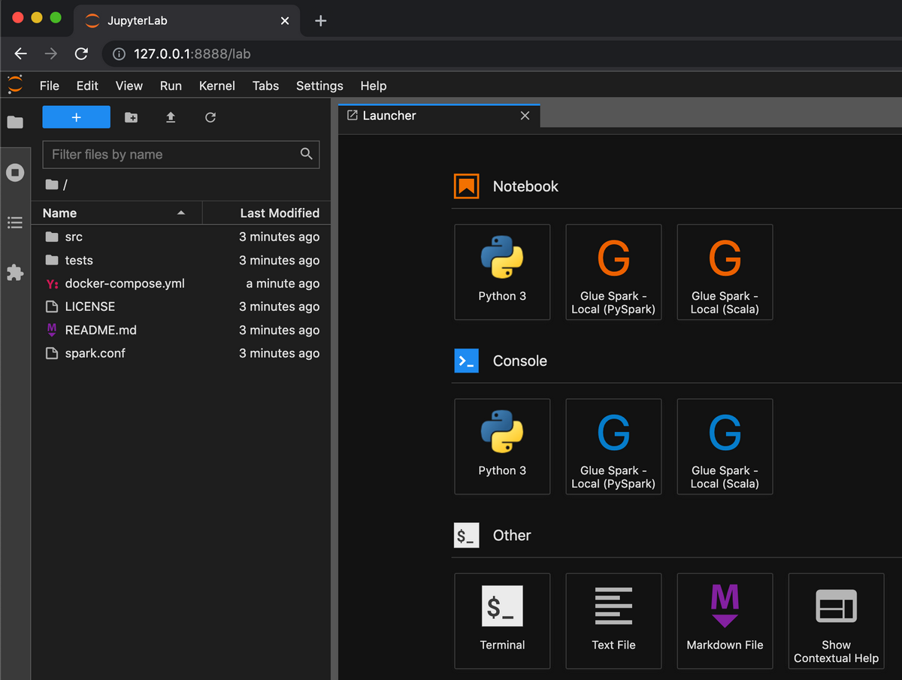Open the Kernel menu
902x680 pixels.
217,86
